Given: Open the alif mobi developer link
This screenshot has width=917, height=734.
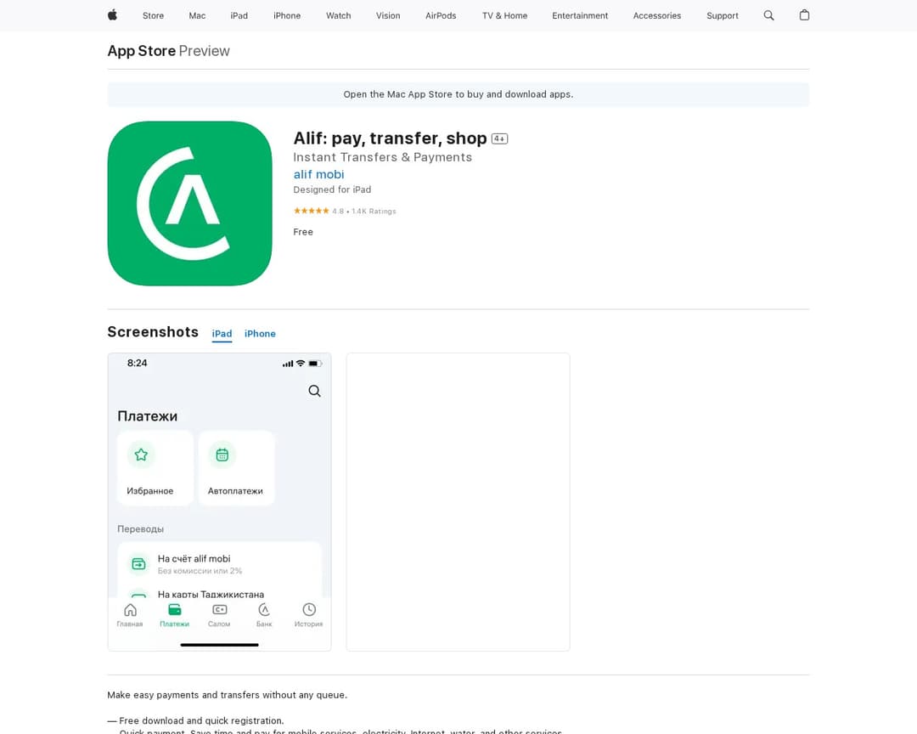Looking at the screenshot, I should (x=318, y=174).
